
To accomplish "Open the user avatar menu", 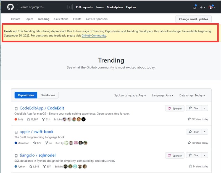I will [x=212, y=7].
